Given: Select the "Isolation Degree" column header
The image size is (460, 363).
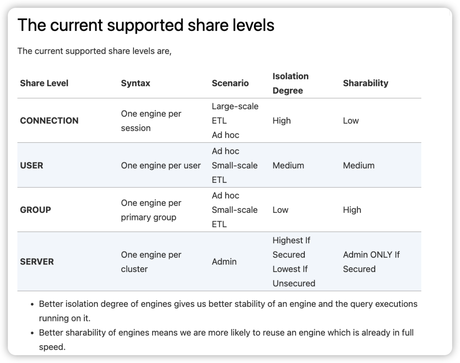Looking at the screenshot, I should click(290, 83).
